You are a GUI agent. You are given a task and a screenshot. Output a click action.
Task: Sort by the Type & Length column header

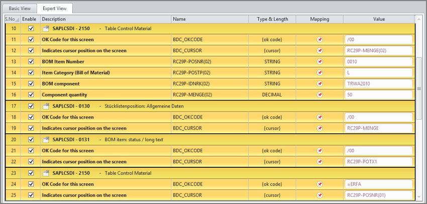(x=272, y=19)
